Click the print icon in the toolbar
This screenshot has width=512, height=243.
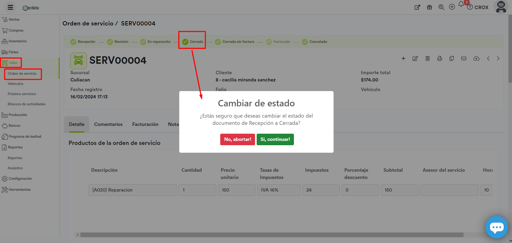point(439,58)
